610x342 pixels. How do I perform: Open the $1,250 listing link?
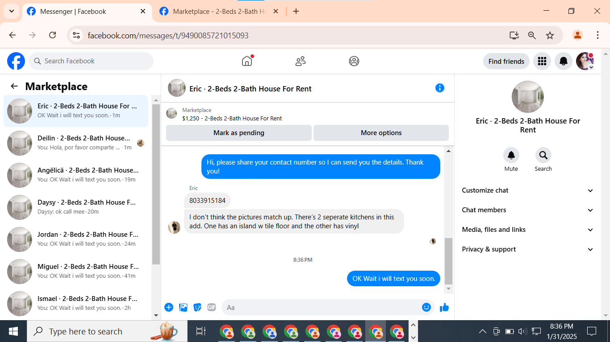coord(232,119)
